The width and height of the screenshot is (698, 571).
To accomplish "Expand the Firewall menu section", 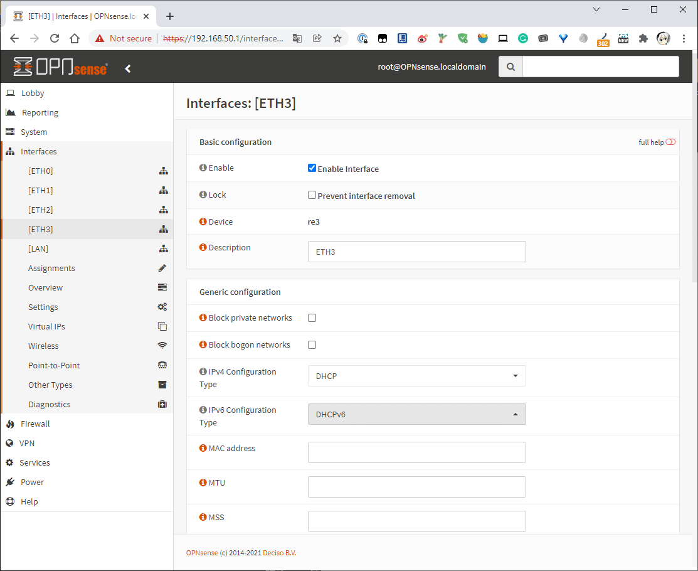I will [x=35, y=424].
